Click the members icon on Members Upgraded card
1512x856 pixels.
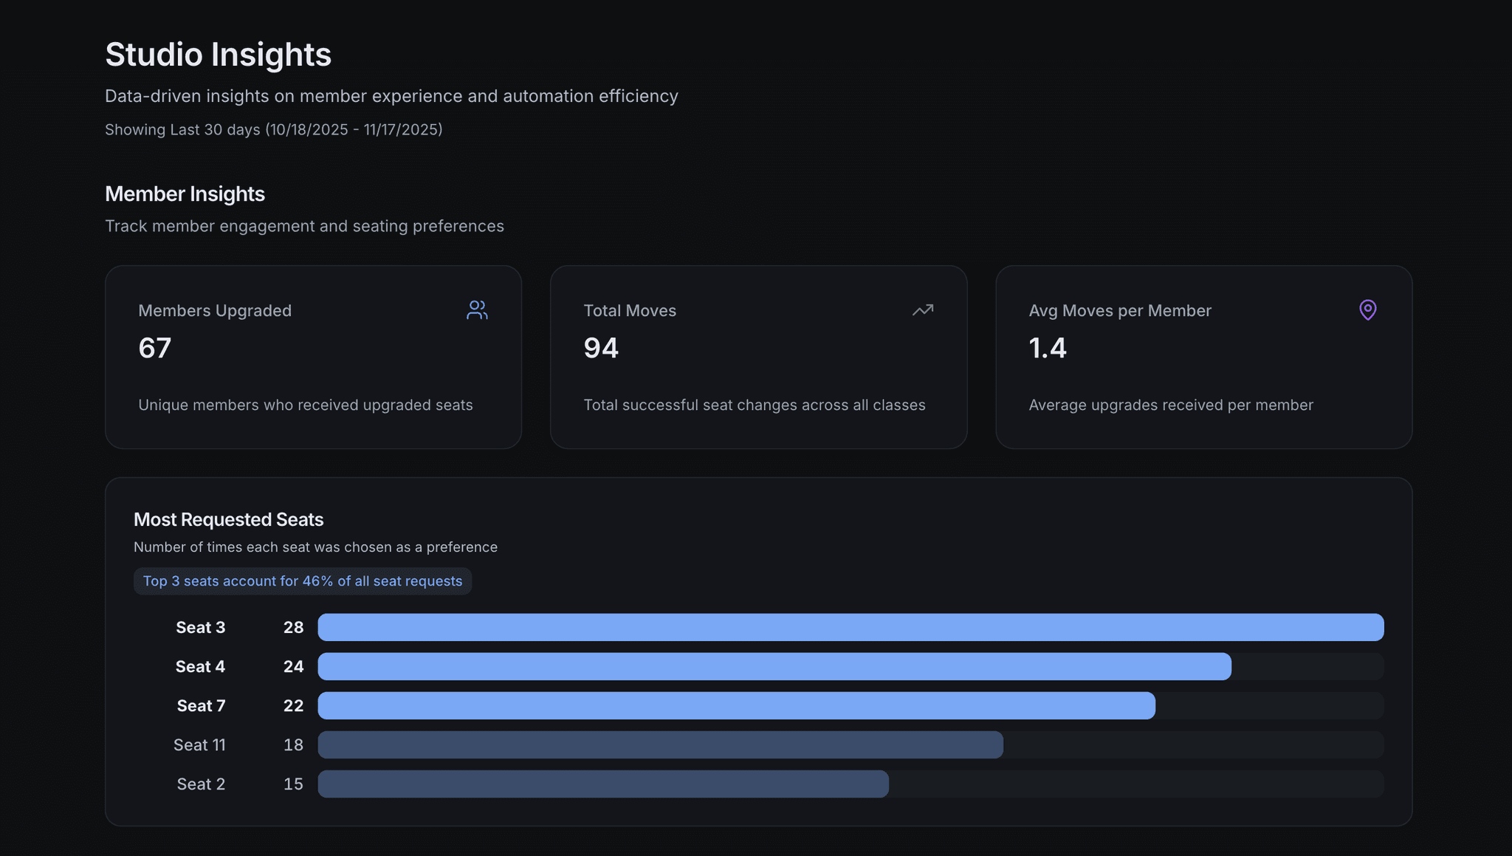click(477, 310)
